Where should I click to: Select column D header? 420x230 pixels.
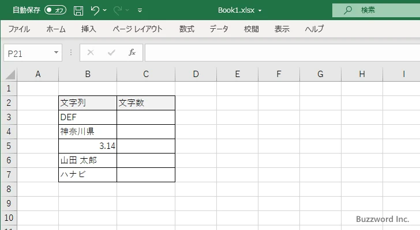point(196,74)
